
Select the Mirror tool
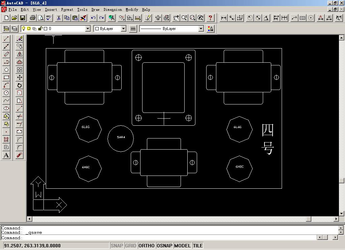point(20,54)
